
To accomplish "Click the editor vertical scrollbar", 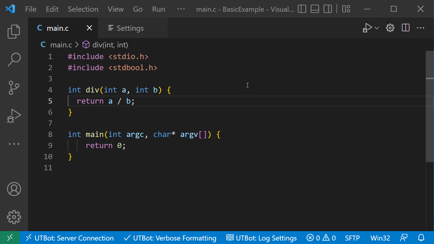I will 430,117.
